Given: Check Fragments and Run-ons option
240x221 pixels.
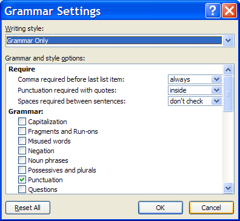Looking at the screenshot, I should (x=22, y=131).
